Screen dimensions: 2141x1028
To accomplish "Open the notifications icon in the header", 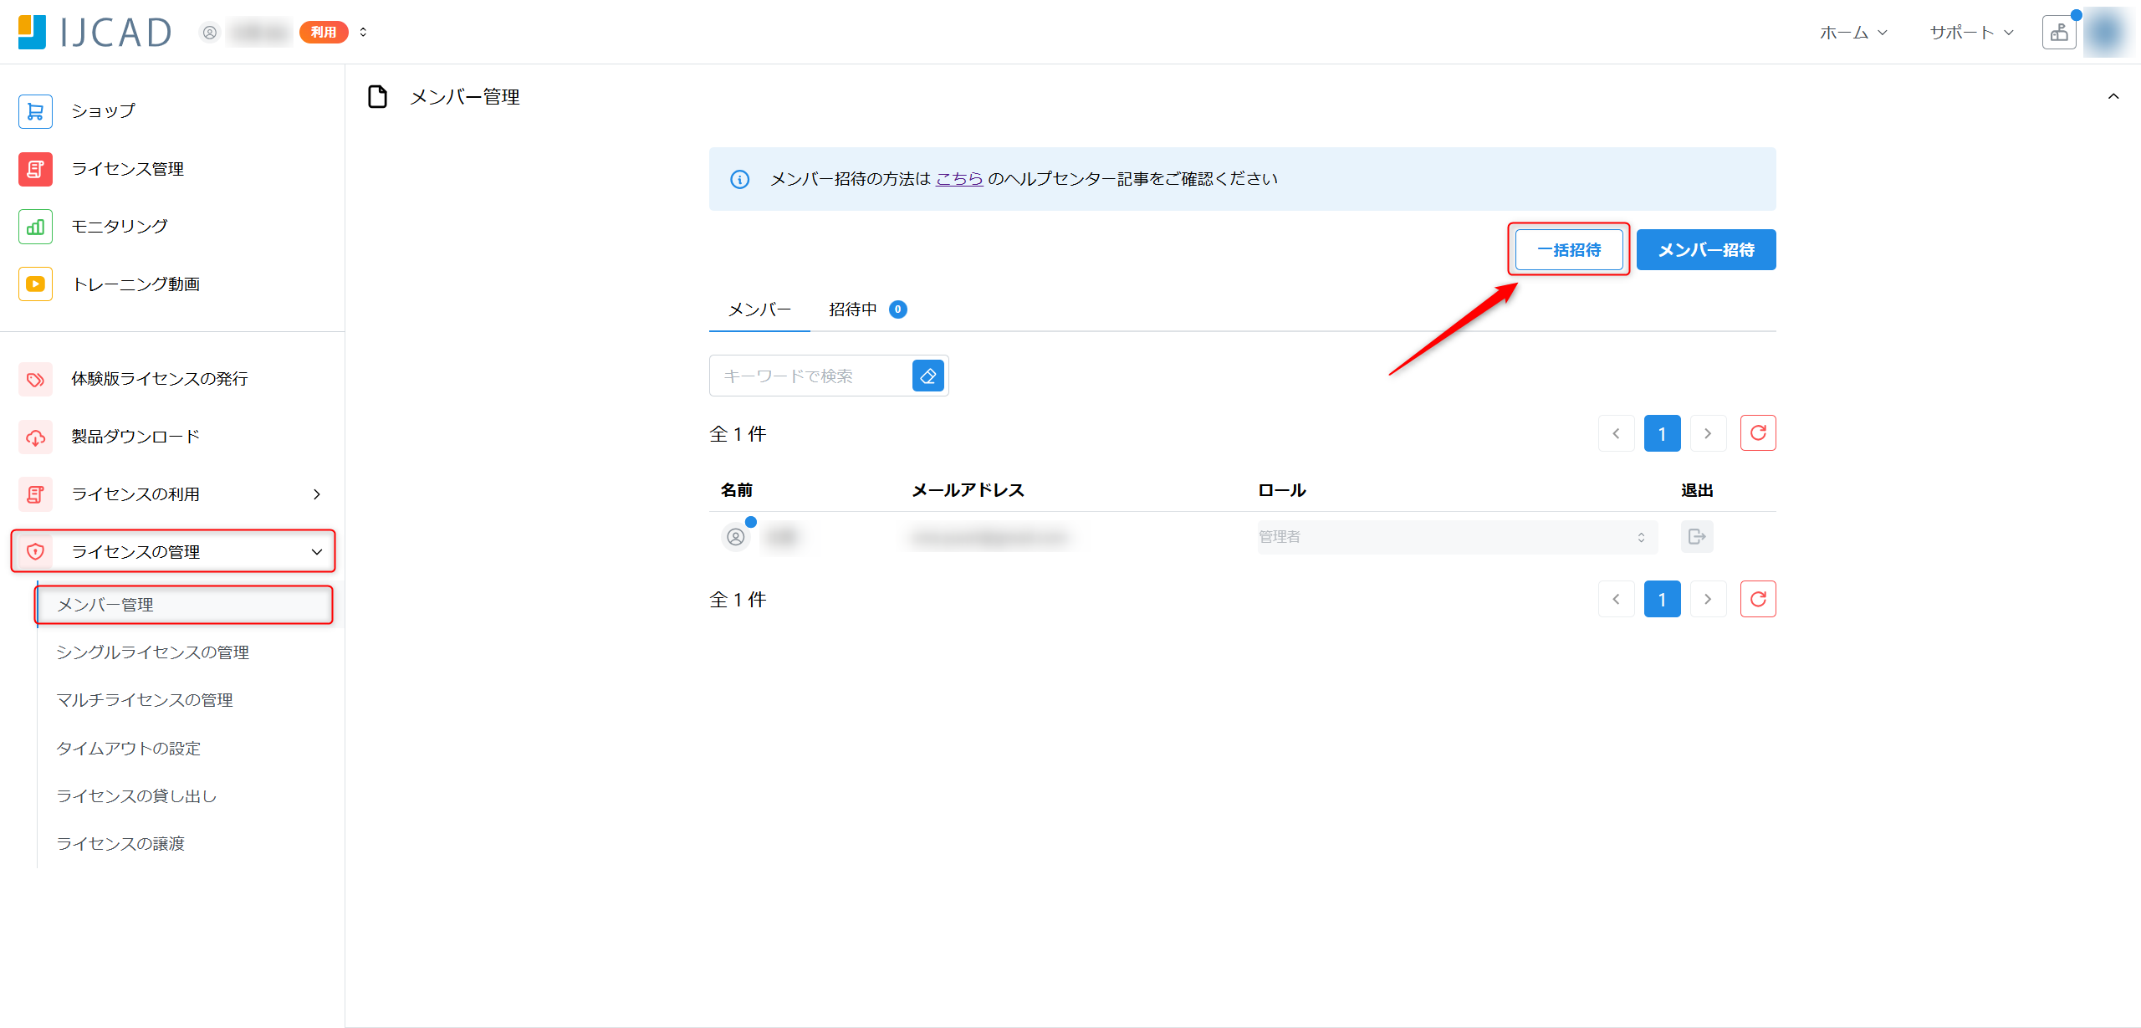I will pos(2059,33).
